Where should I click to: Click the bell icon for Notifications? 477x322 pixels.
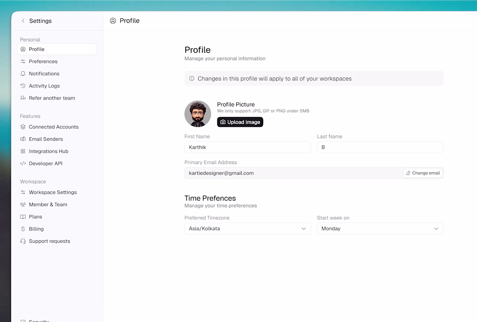point(23,74)
